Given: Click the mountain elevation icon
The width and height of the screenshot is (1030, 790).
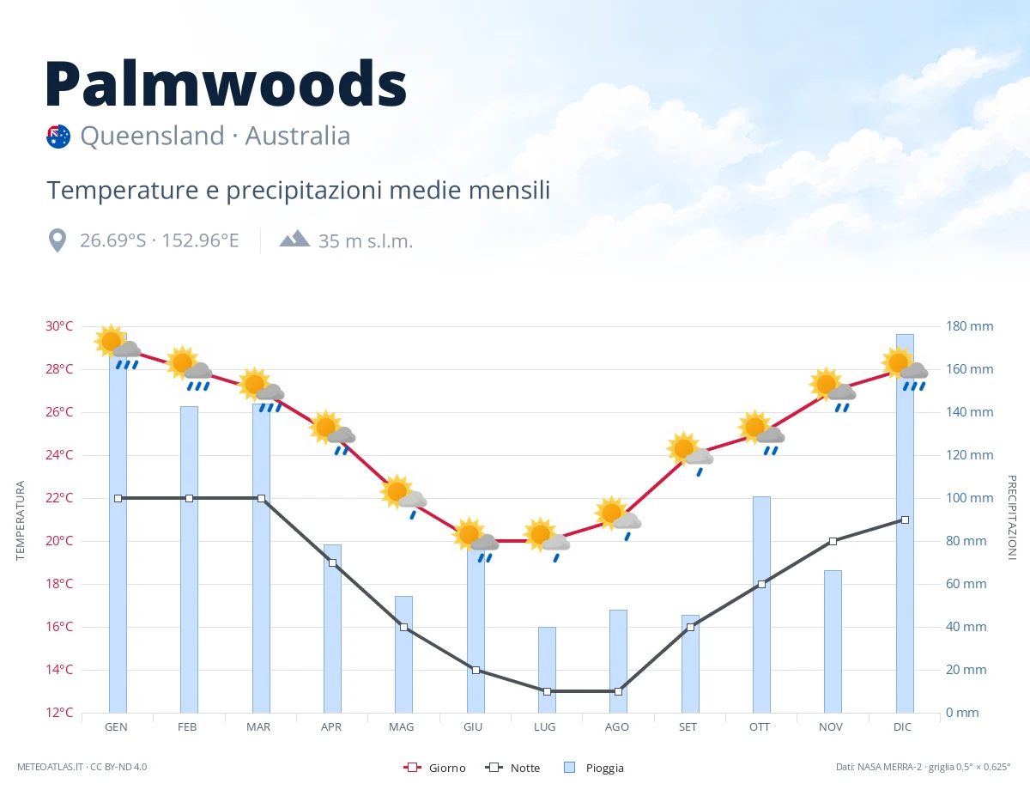Looking at the screenshot, I should pos(294,239).
